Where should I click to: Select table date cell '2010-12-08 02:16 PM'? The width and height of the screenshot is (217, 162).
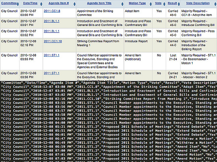tap(31, 45)
